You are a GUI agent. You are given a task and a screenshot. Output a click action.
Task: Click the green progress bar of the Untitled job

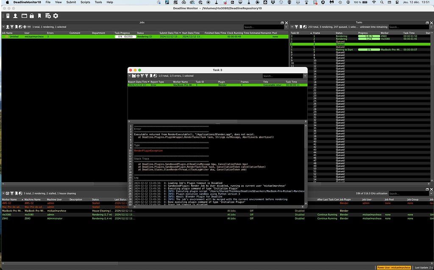126,36
